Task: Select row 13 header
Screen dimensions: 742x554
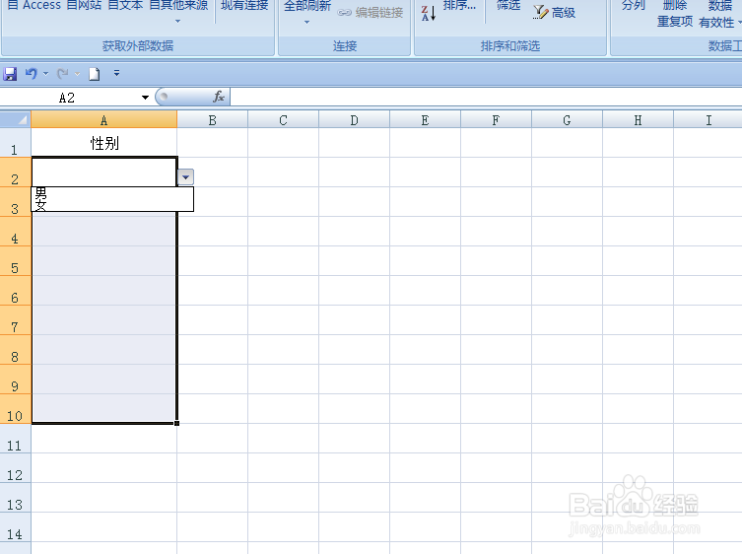Action: point(15,498)
